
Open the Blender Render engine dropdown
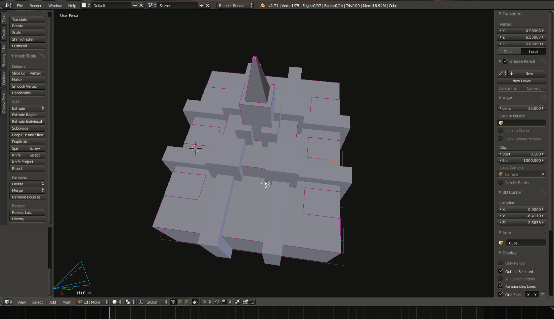[235, 6]
